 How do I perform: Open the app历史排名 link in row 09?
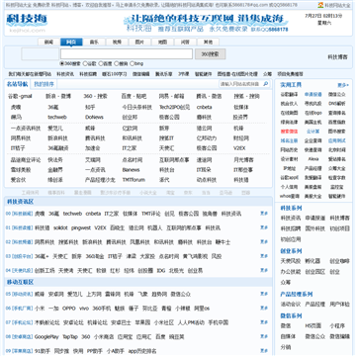[142, 351]
